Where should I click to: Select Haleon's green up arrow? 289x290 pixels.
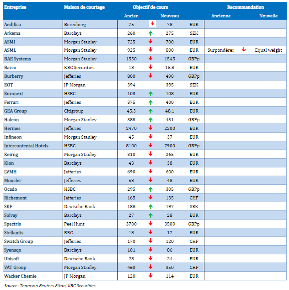point(150,119)
